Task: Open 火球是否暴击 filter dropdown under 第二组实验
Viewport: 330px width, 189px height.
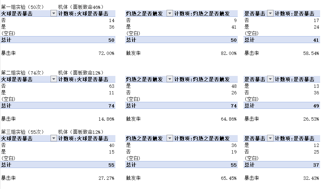Action: pos(53,79)
